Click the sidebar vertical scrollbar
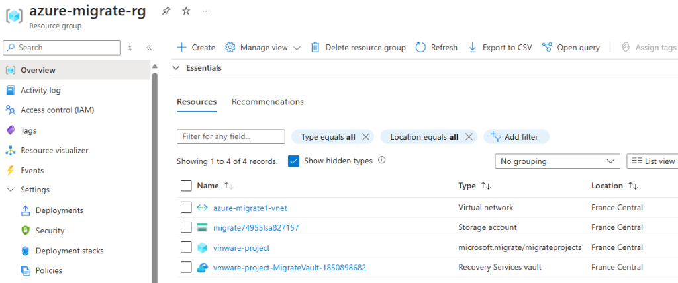The height and width of the screenshot is (283, 678). [155, 177]
